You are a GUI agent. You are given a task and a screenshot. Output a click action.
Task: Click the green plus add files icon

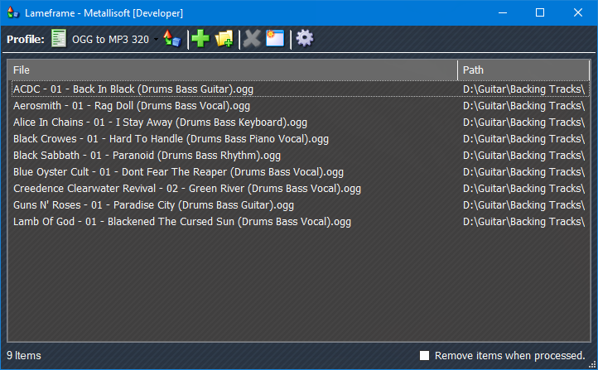[200, 39]
